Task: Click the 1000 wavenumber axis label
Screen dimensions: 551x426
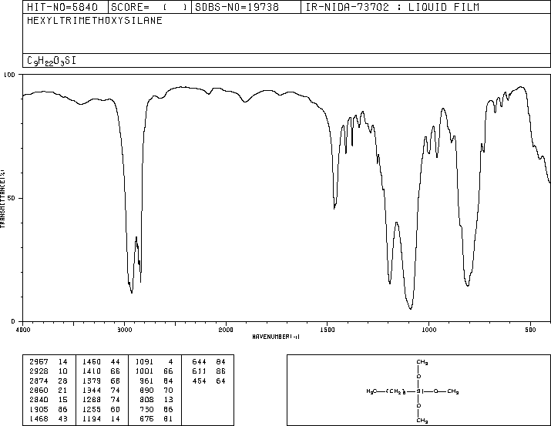Action: click(x=428, y=330)
